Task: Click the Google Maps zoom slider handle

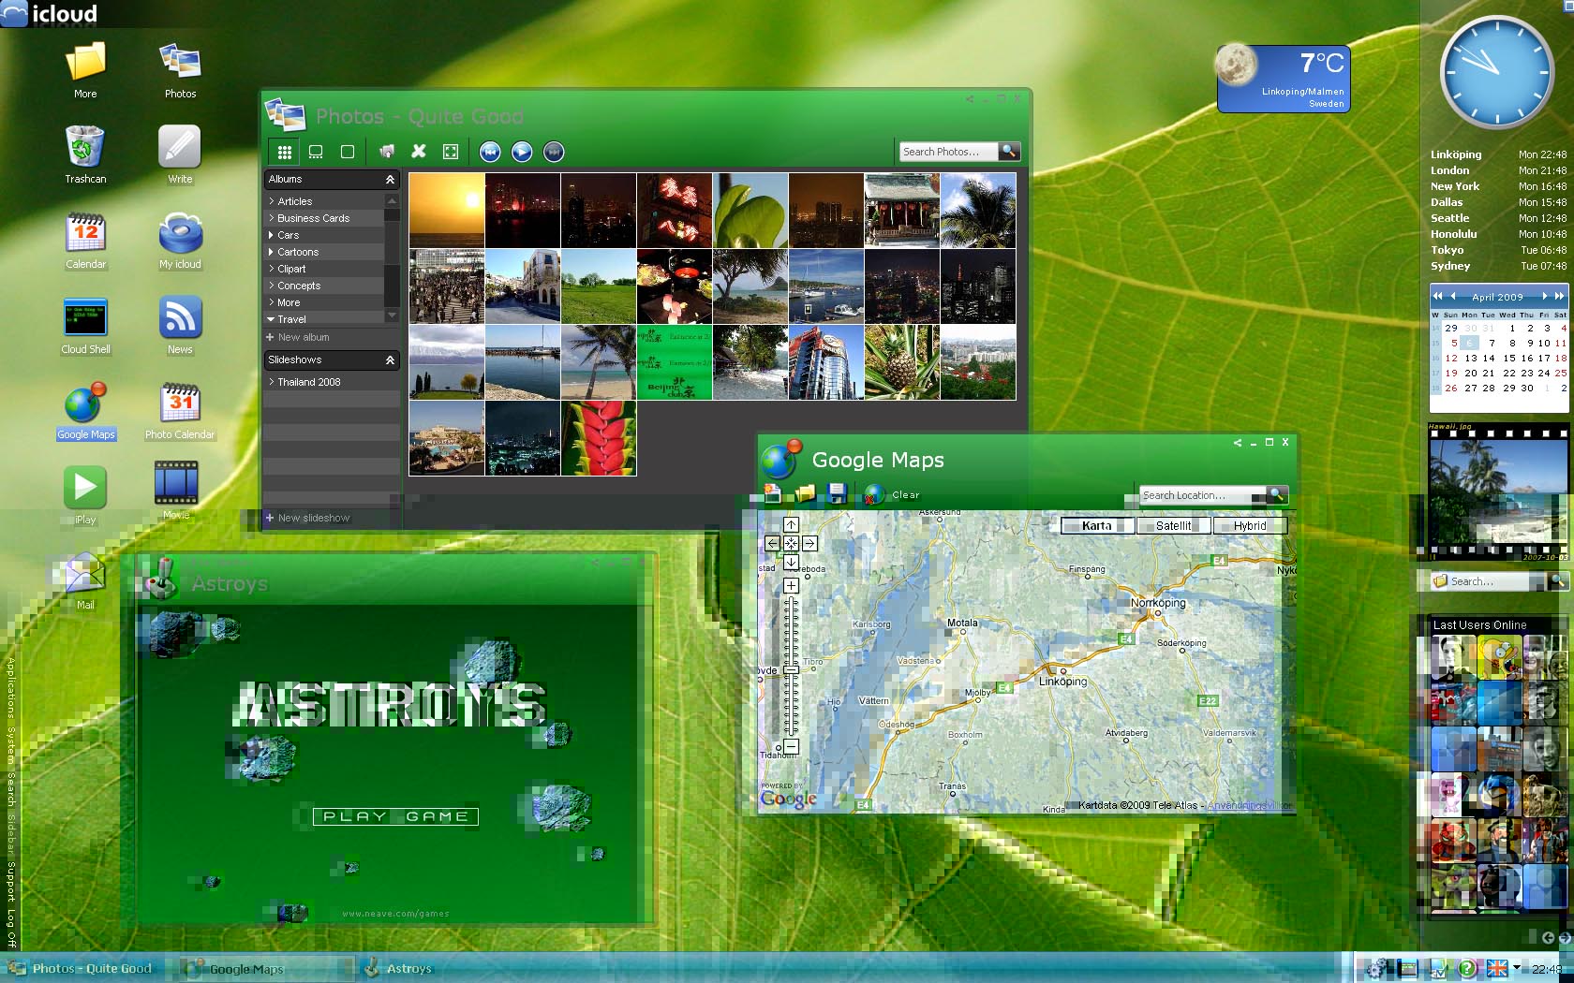Action: (x=791, y=670)
